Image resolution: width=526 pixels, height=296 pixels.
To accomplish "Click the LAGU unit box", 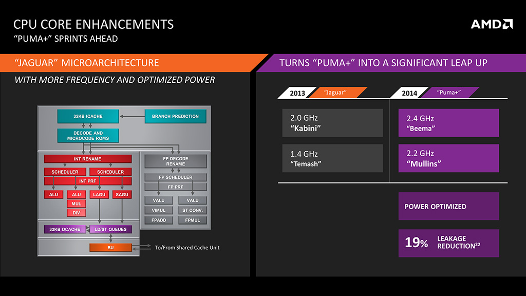I will [x=99, y=194].
